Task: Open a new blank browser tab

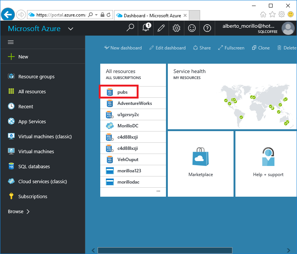Action: [194, 15]
